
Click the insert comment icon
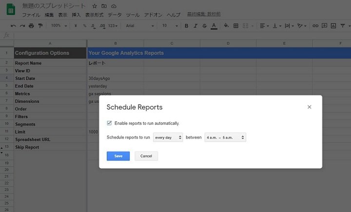324,26
